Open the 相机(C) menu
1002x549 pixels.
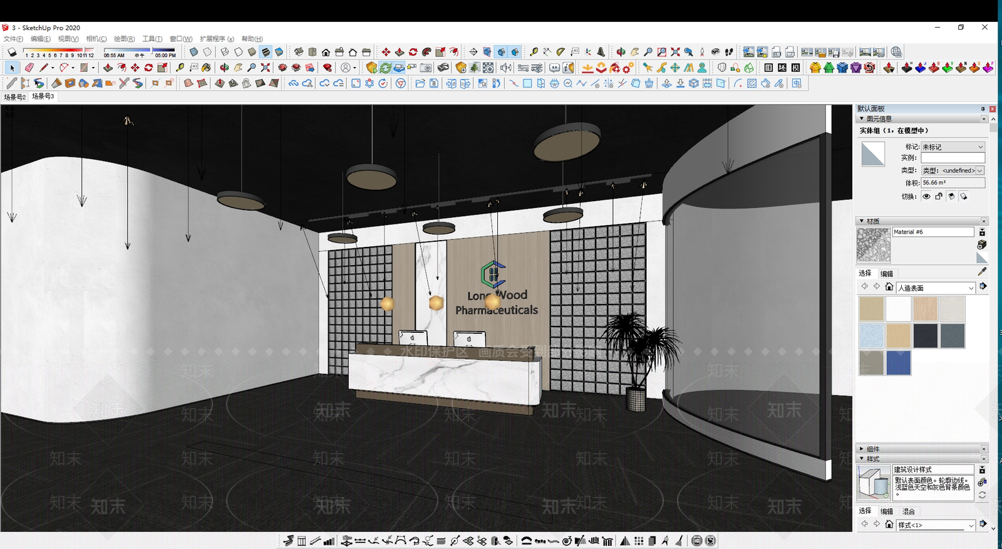tap(96, 39)
